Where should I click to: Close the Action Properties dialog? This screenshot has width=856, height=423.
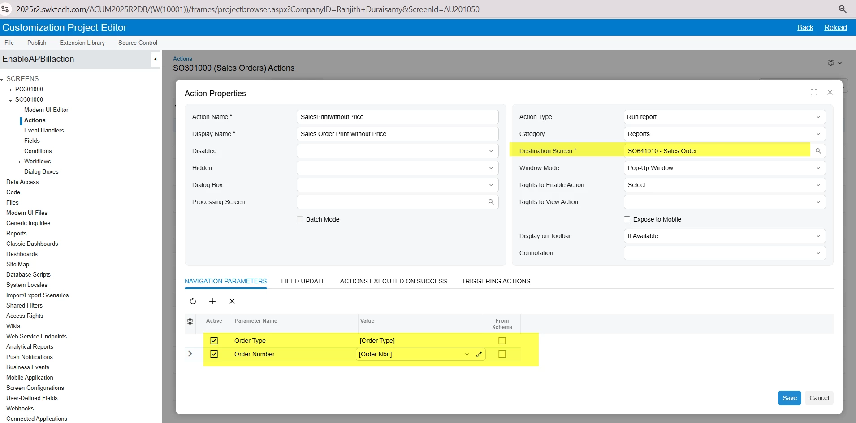(x=830, y=92)
